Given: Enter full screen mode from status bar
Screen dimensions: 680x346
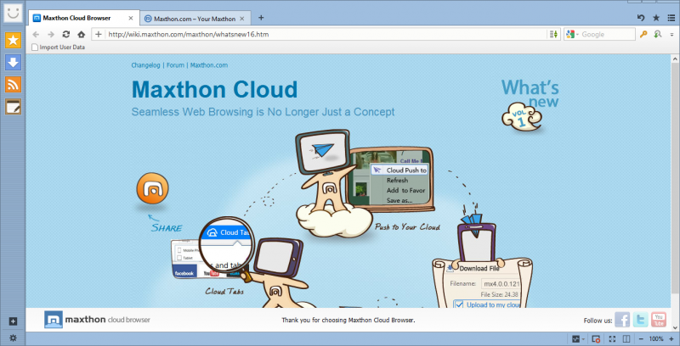Looking at the screenshot, I should click(612, 338).
